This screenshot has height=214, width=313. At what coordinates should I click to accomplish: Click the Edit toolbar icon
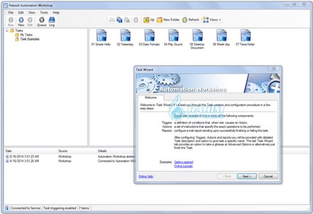click(x=30, y=21)
